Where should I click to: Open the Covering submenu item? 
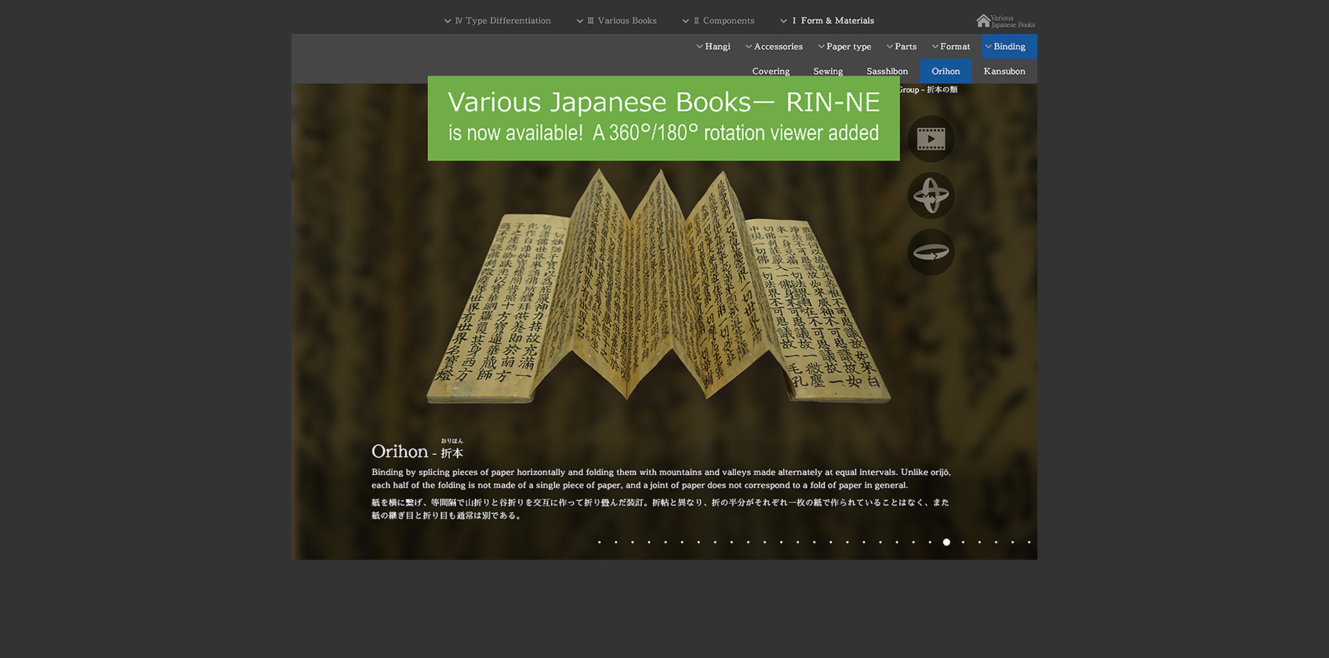770,71
